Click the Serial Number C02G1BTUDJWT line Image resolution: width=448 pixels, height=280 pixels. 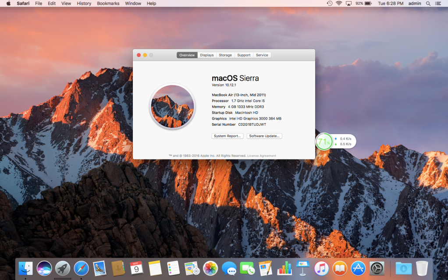(x=239, y=124)
